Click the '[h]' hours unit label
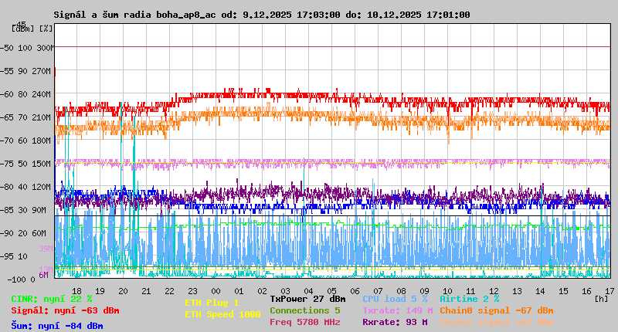The image size is (618, 332). (x=602, y=299)
